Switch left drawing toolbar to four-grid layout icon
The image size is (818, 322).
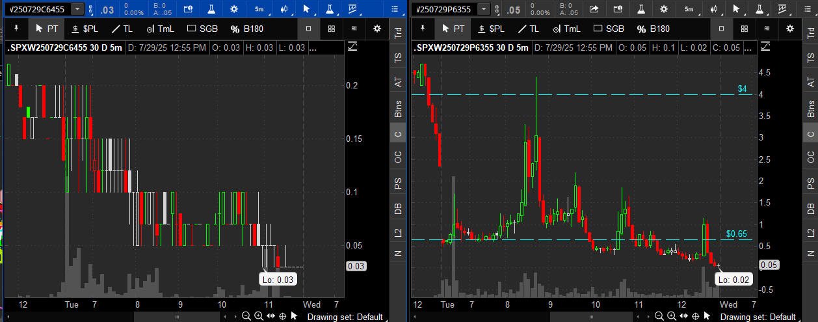(x=332, y=29)
